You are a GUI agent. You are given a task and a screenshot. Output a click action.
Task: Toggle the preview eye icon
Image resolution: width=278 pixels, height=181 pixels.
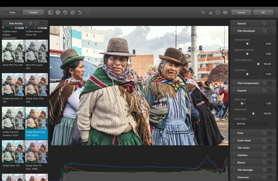[x=225, y=13]
